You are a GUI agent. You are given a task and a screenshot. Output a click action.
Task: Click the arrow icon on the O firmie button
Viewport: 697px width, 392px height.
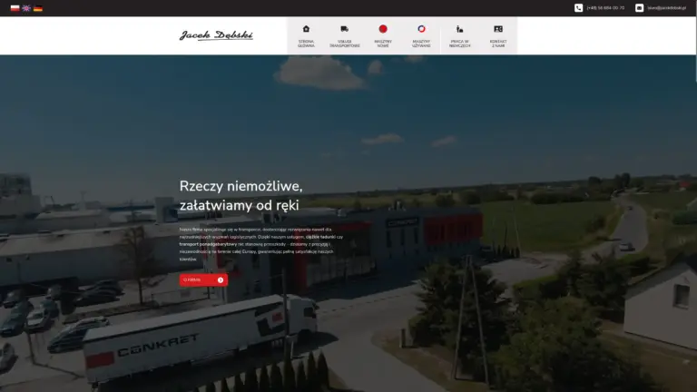click(x=221, y=280)
